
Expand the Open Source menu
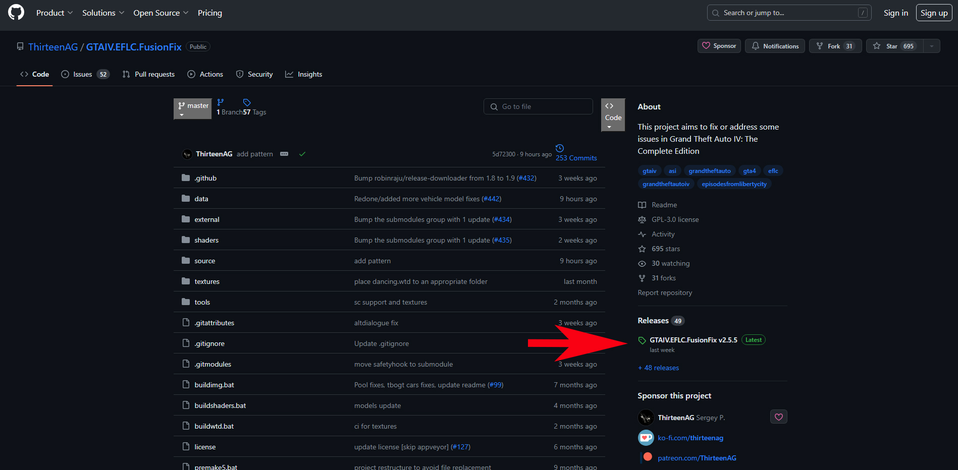tap(161, 13)
